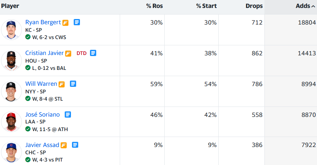This screenshot has height=165, width=317.
Task: Open the Cristian Javier player link
Action: coord(45,53)
